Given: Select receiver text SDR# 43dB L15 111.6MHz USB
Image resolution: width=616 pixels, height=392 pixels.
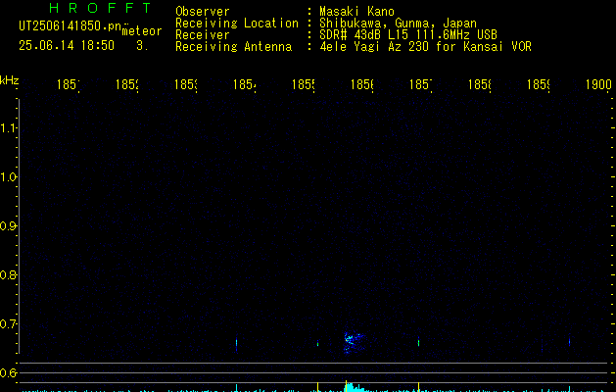Looking at the screenshot, I should (x=408, y=35).
